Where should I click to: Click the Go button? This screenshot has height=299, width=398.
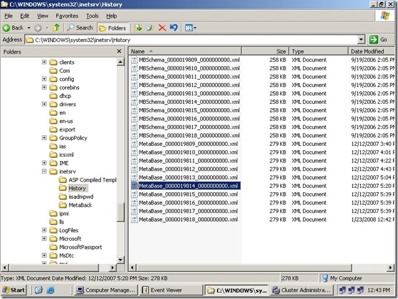pyautogui.click(x=378, y=40)
